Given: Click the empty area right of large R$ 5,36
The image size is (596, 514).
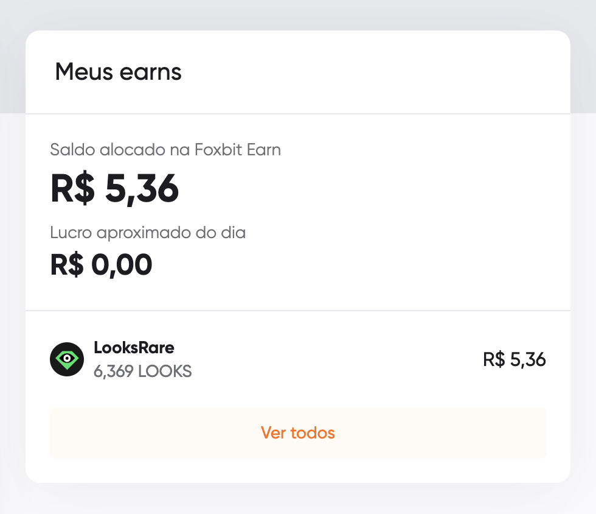Looking at the screenshot, I should point(372,188).
